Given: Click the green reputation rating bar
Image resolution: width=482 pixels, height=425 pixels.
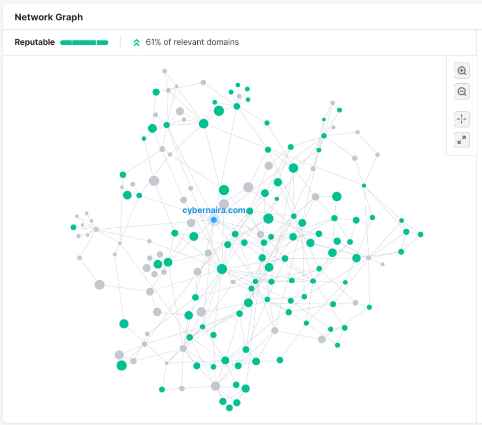Looking at the screenshot, I should pyautogui.click(x=85, y=42).
